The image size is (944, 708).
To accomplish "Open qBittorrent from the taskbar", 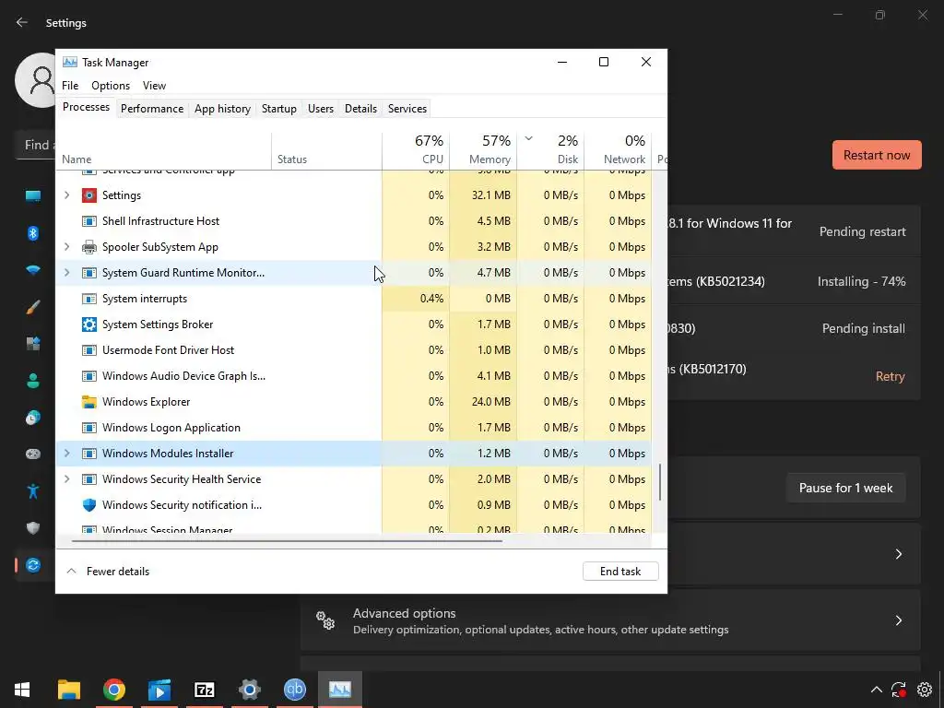I will tap(295, 690).
